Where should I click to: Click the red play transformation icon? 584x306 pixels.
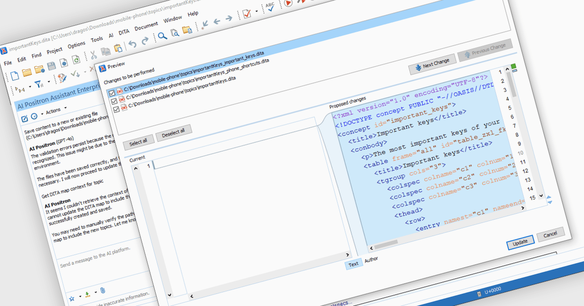[288, 3]
